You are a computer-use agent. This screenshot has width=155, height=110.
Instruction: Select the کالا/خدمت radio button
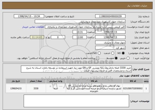pyautogui.click(x=99, y=53)
